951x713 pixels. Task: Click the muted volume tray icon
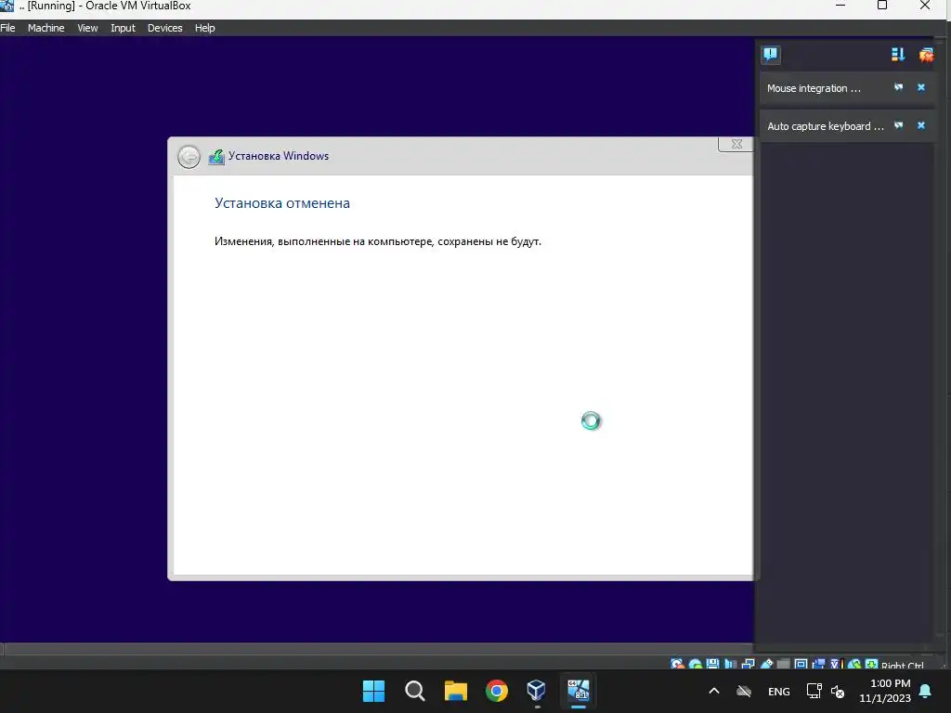pyautogui.click(x=839, y=691)
